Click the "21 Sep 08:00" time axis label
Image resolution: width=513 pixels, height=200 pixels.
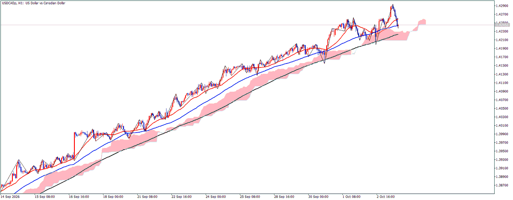coord(147,197)
